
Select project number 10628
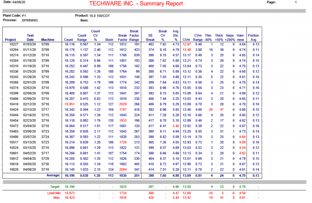(x=14, y=170)
